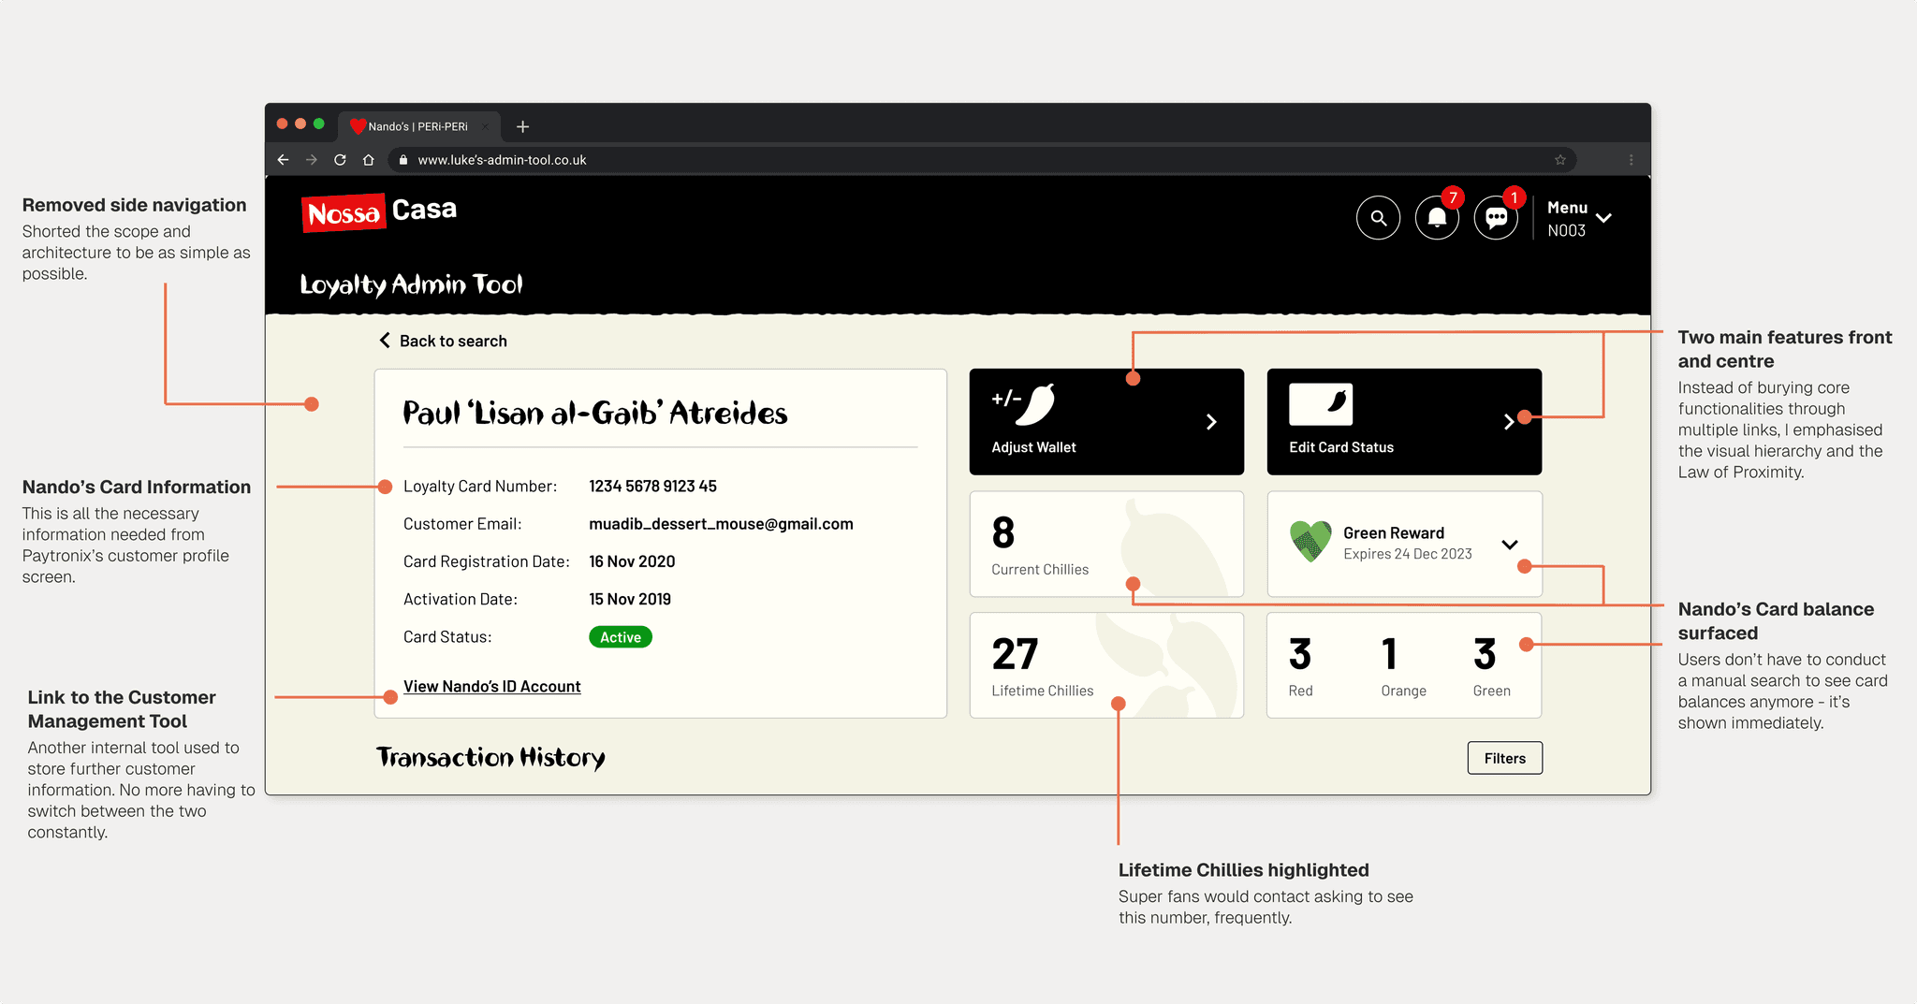This screenshot has width=1917, height=1004.
Task: Click the Orange reward count 1
Action: coord(1390,654)
